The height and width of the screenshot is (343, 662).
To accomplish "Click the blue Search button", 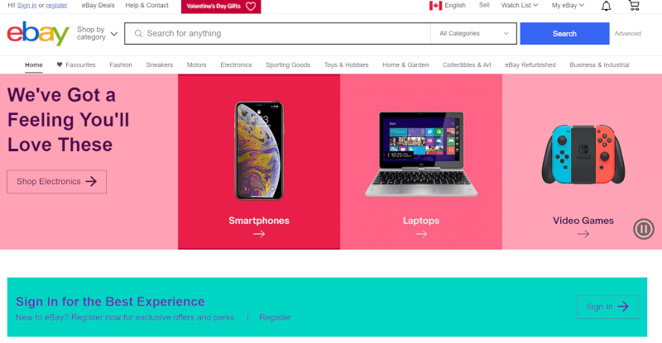I will point(564,33).
